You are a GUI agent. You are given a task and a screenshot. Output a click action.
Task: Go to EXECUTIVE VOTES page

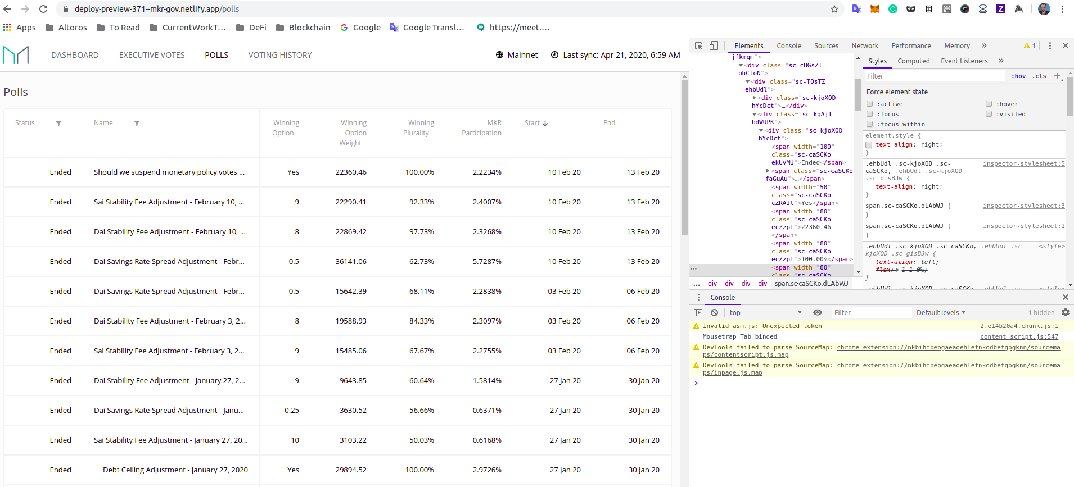[x=152, y=55]
